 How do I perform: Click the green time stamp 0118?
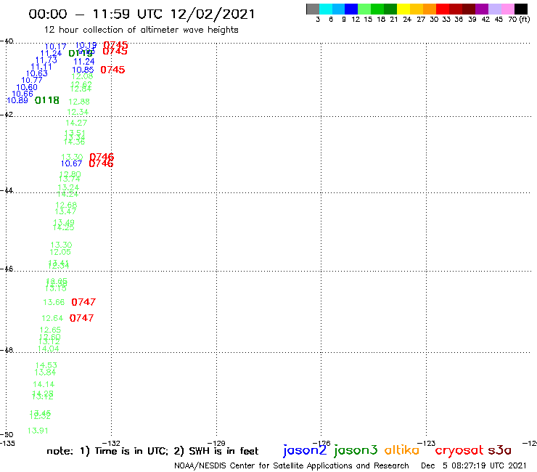(47, 100)
